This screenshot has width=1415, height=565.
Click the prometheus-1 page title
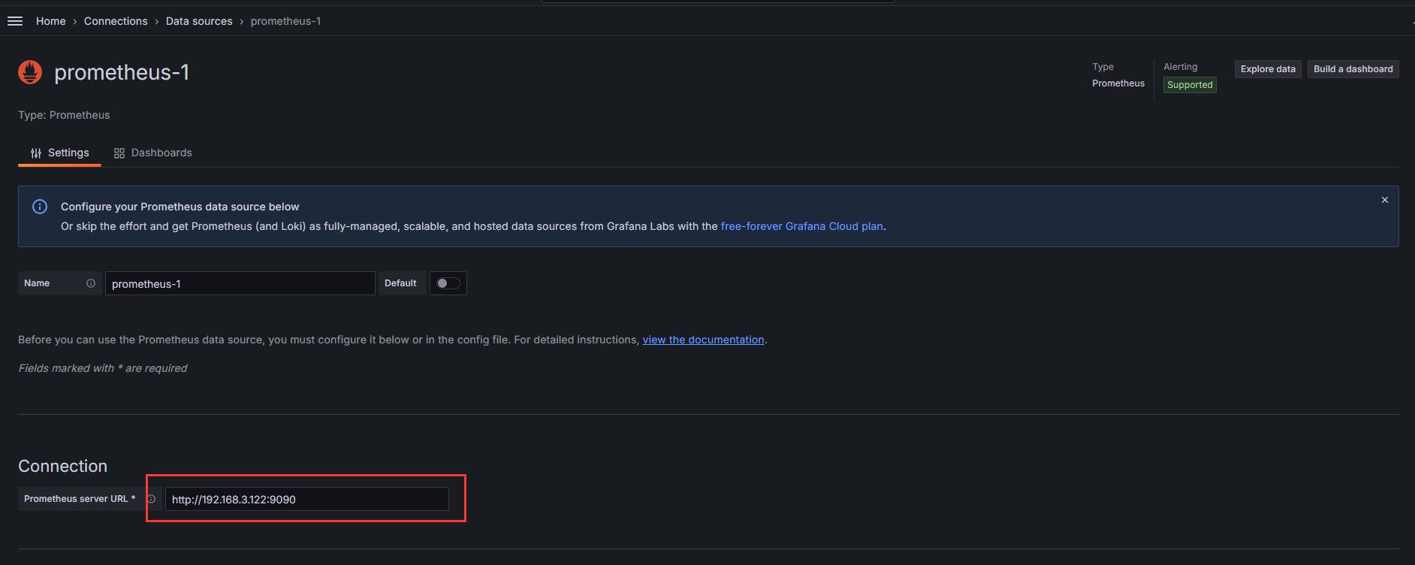coord(122,72)
